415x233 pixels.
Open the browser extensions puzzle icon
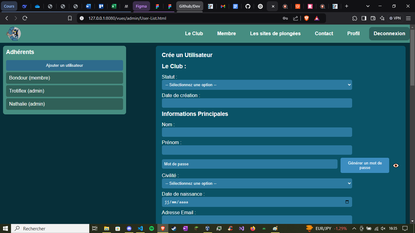355,18
